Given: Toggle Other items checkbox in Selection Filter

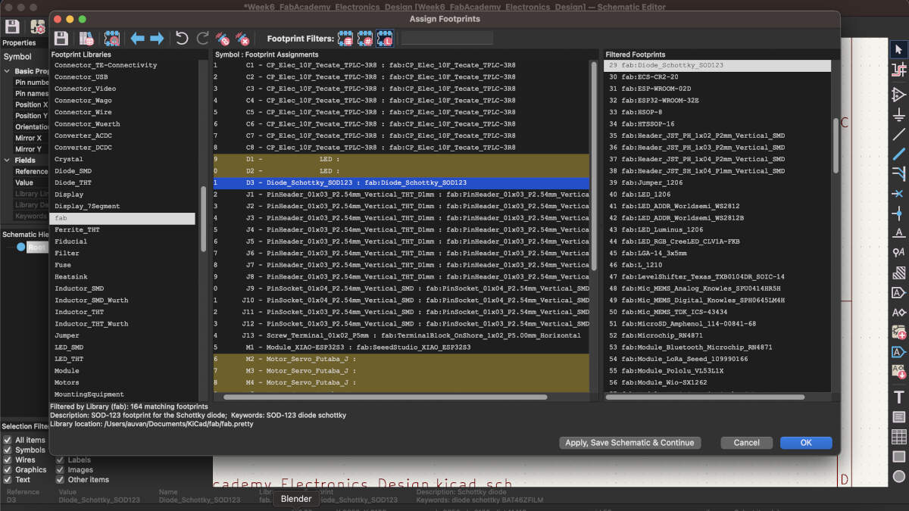Looking at the screenshot, I should pyautogui.click(x=60, y=479).
